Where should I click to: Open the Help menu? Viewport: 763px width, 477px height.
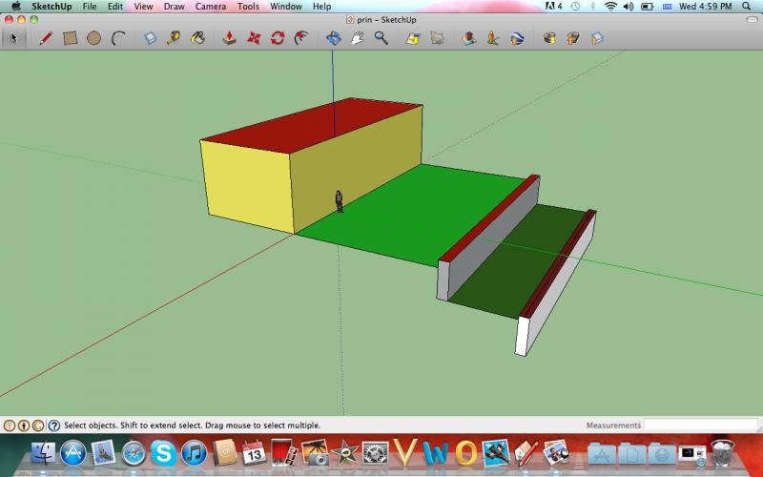point(321,7)
